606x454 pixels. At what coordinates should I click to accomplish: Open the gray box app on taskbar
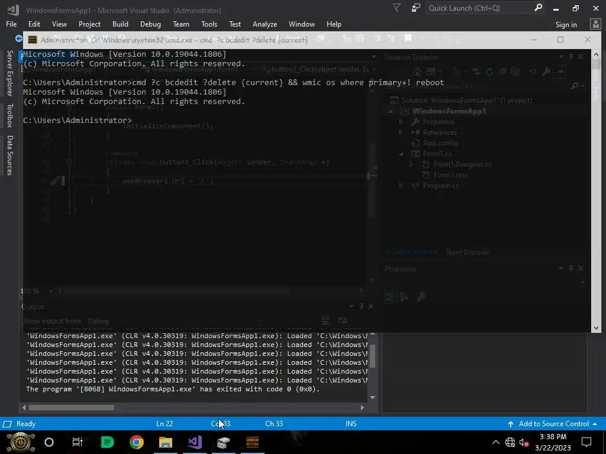pyautogui.click(x=223, y=442)
